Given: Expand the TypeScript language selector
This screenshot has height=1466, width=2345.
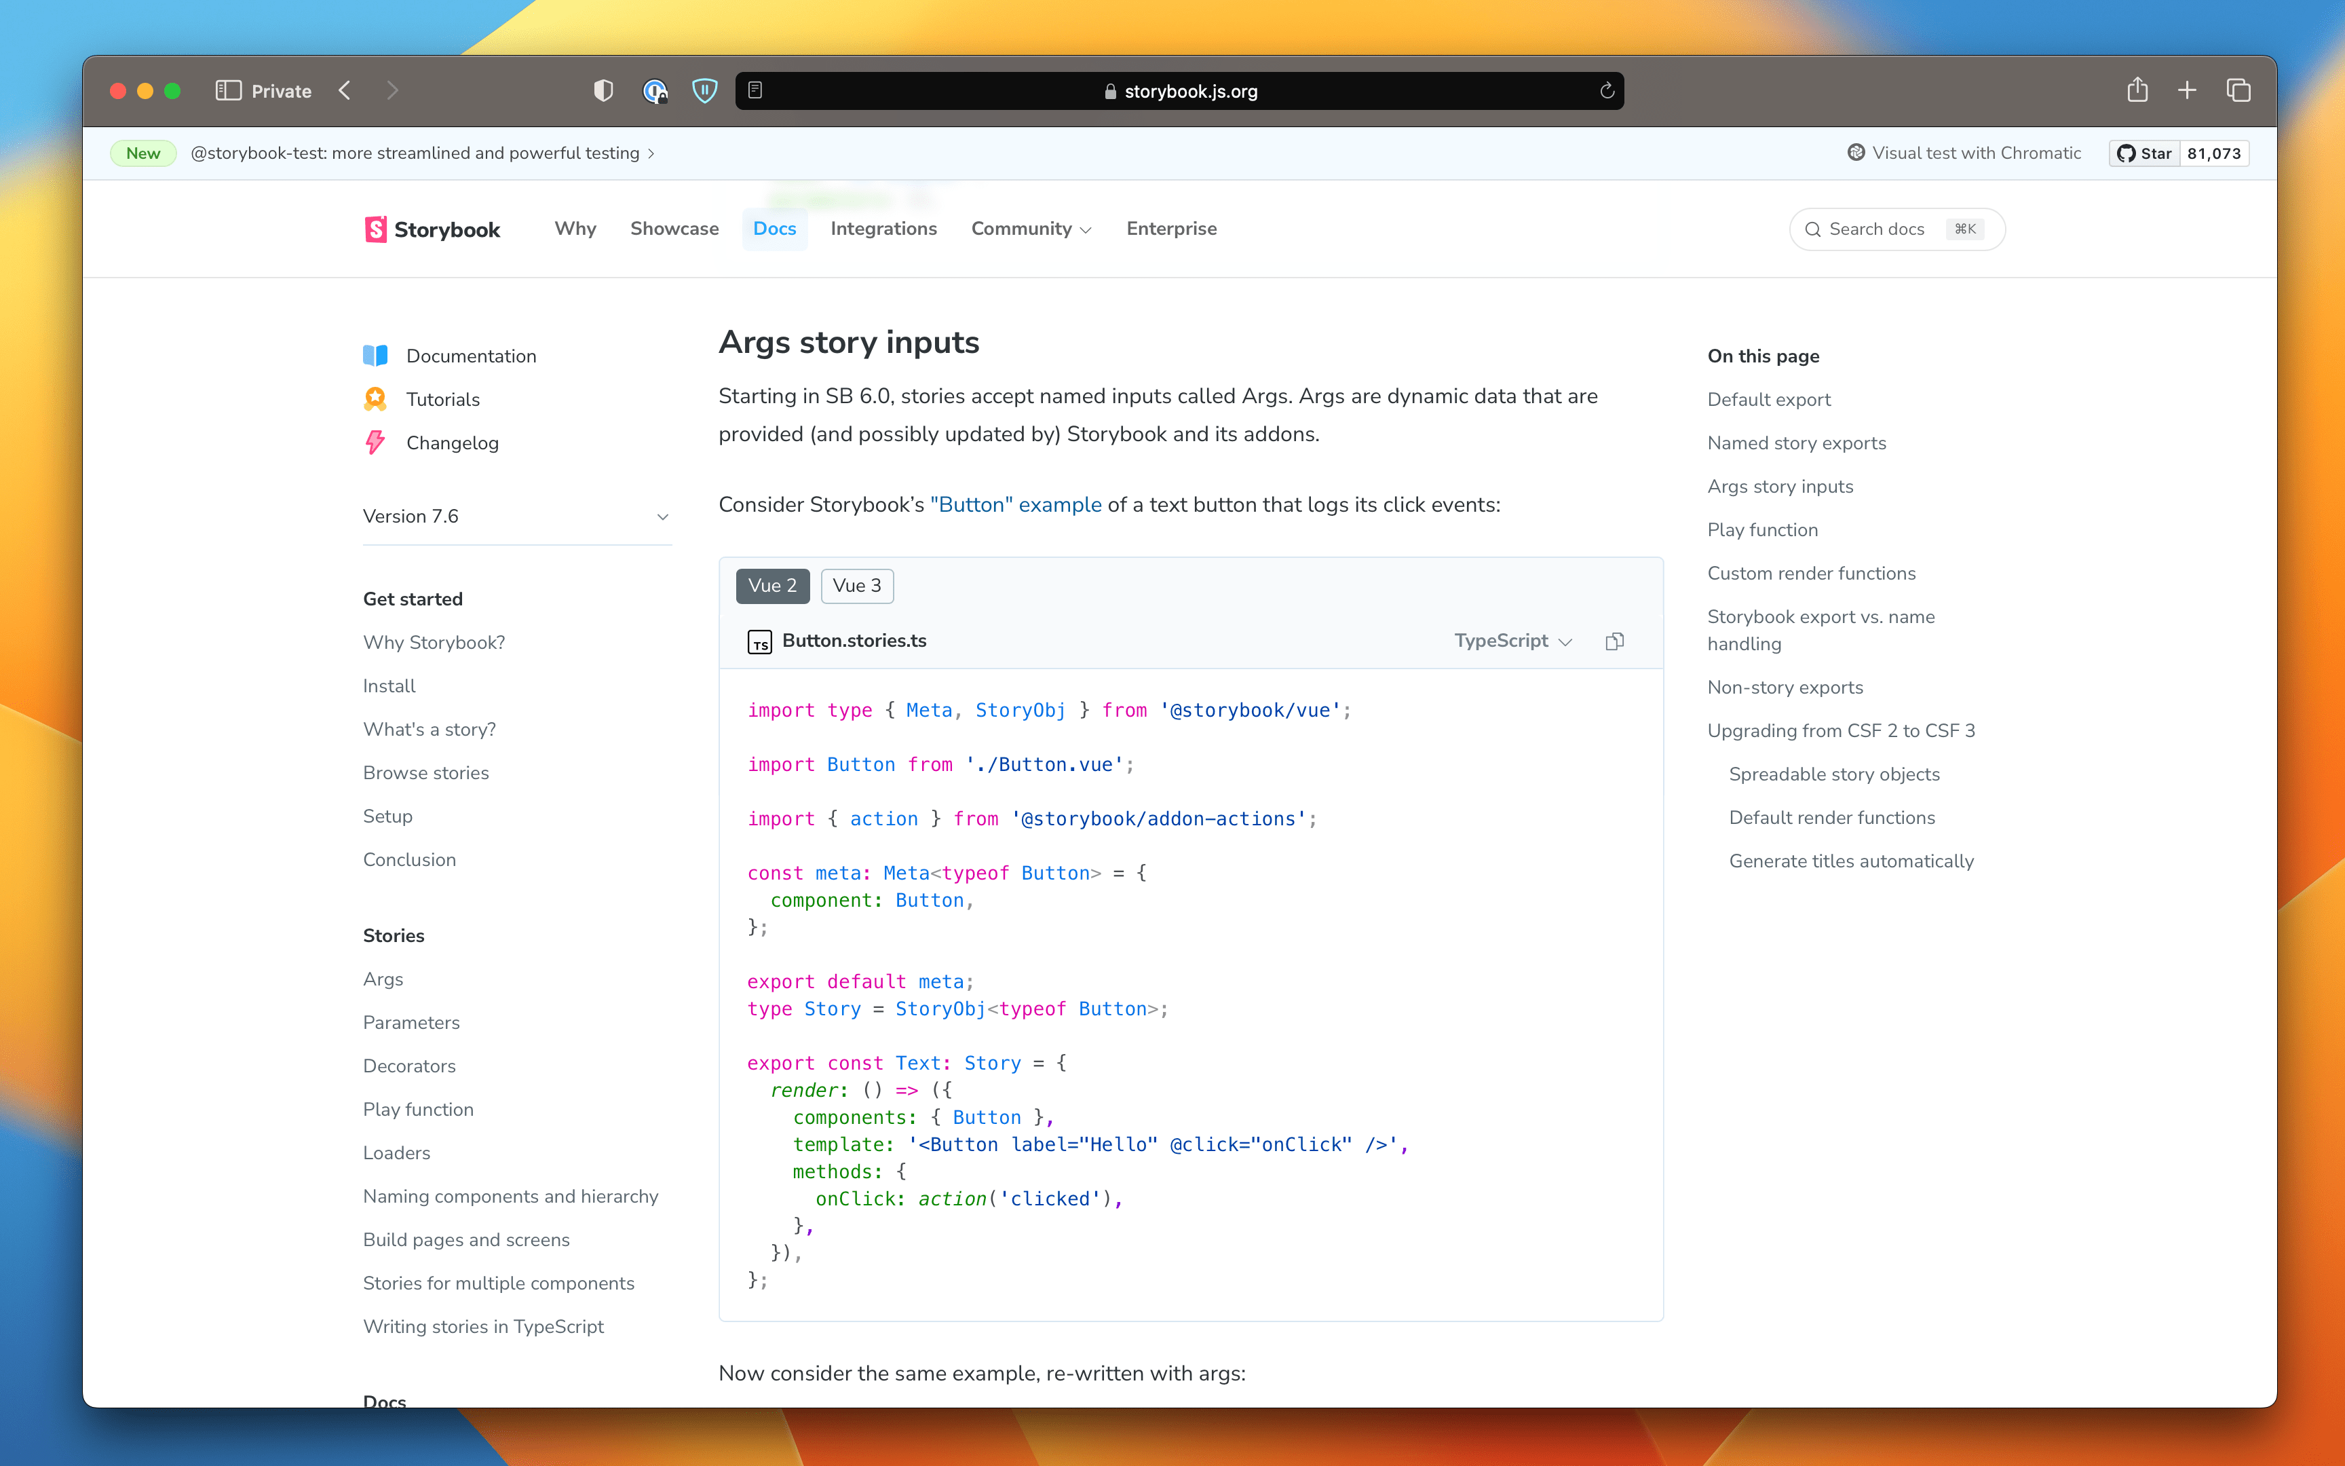Looking at the screenshot, I should 1512,641.
